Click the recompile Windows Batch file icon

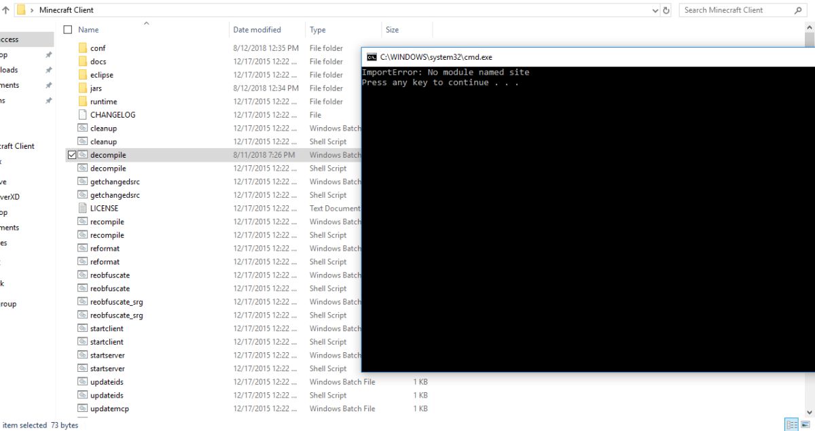coord(83,222)
